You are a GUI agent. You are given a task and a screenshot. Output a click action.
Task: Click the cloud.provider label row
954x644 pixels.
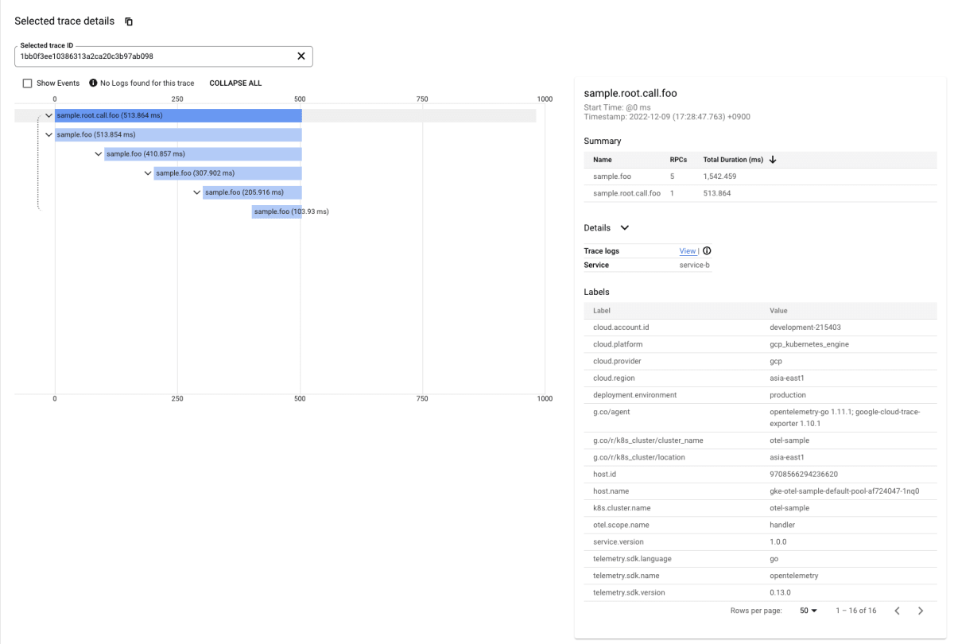click(x=760, y=361)
